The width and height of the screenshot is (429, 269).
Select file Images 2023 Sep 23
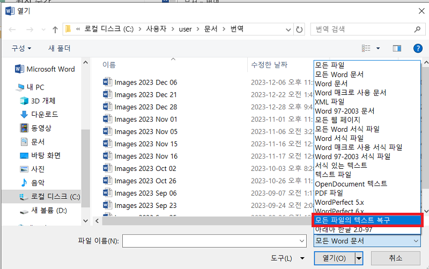tap(140, 205)
